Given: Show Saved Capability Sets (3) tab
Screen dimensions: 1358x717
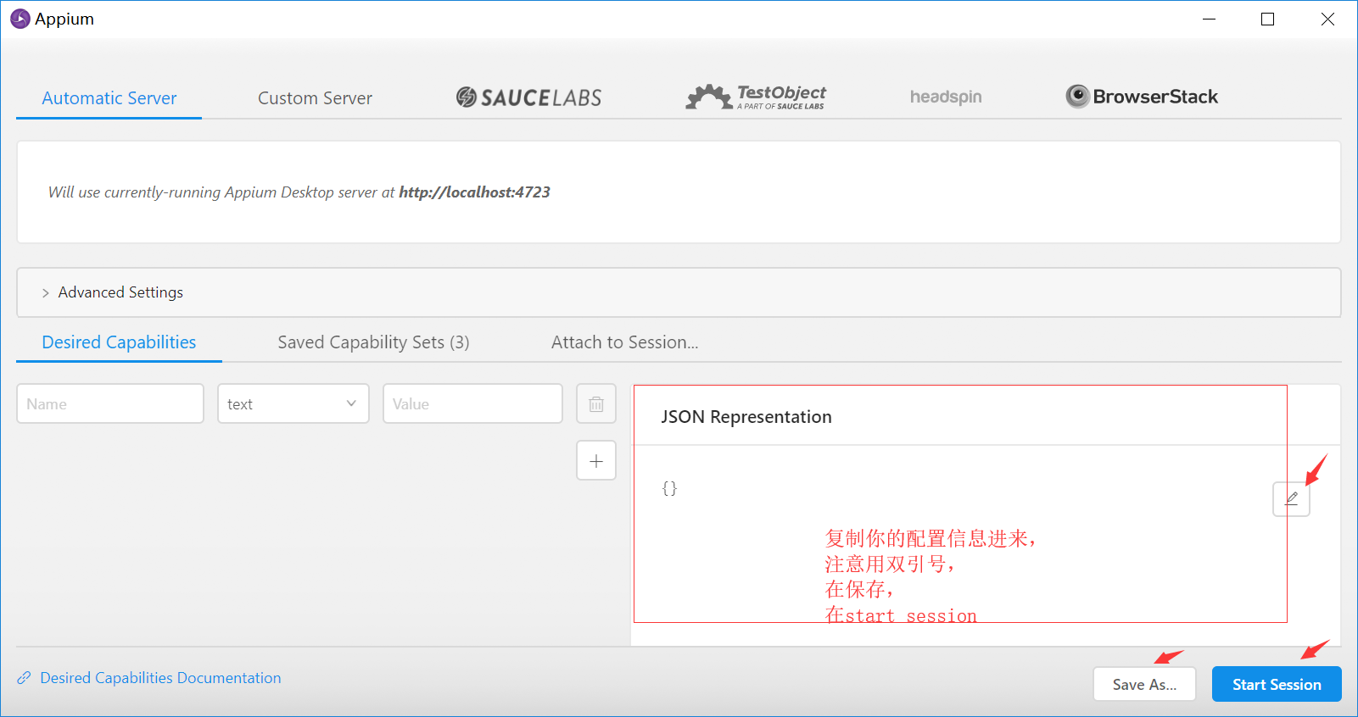Looking at the screenshot, I should 373,342.
